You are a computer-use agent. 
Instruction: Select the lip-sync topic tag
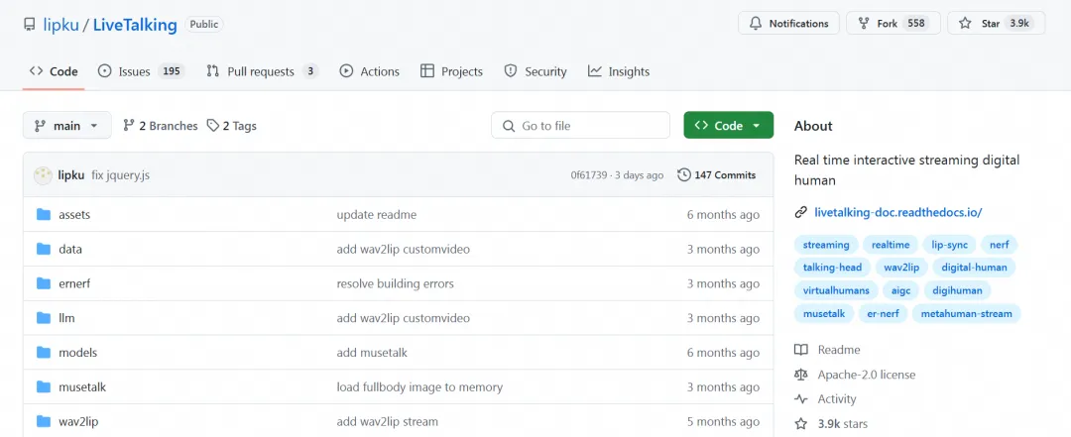949,245
